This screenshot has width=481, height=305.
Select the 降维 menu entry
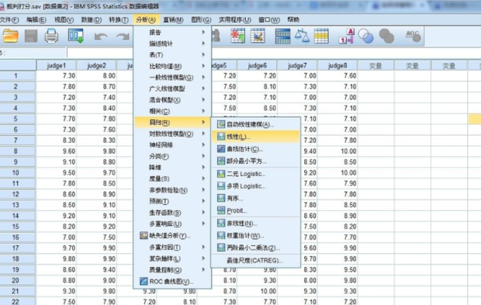pos(172,167)
